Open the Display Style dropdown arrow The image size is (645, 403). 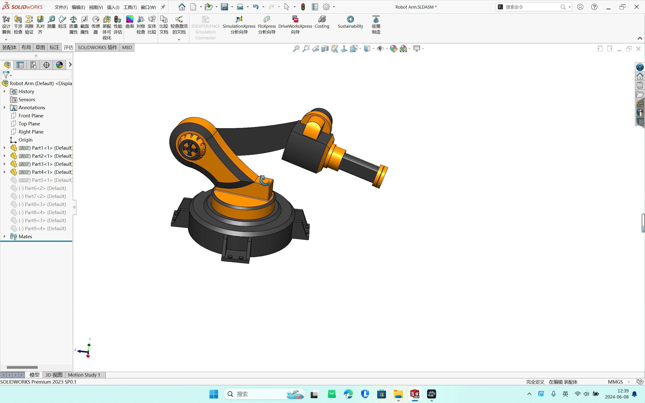373,49
